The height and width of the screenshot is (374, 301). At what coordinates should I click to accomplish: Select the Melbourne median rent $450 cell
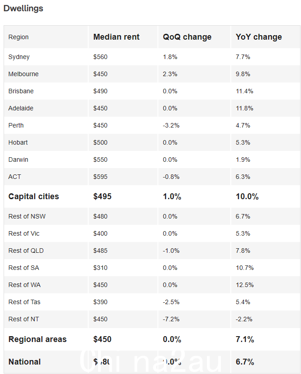(x=100, y=74)
